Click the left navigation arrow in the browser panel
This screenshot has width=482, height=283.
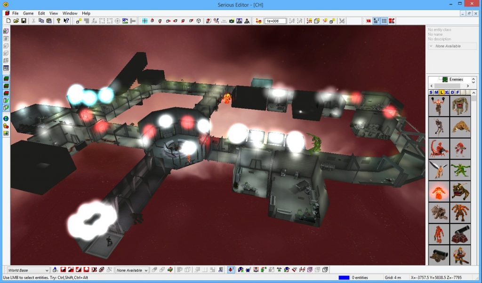pyautogui.click(x=432, y=86)
